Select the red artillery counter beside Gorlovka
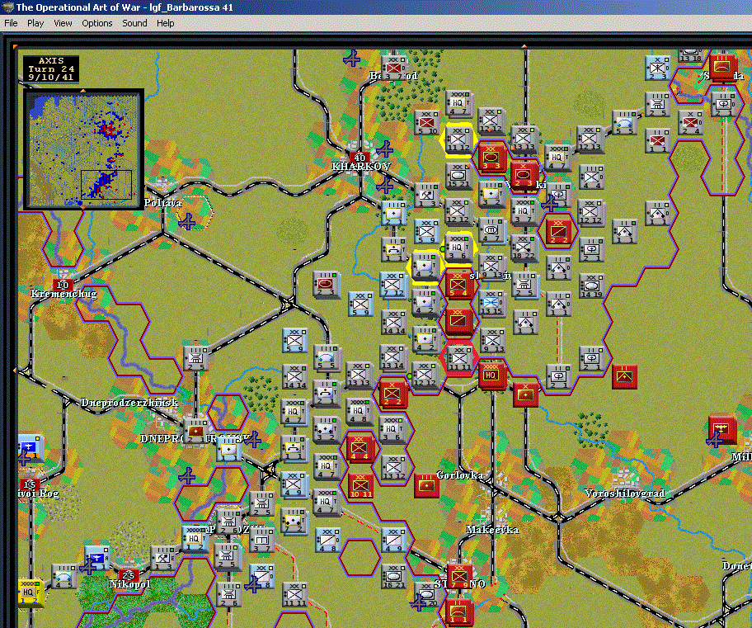This screenshot has height=628, width=752. coord(425,485)
